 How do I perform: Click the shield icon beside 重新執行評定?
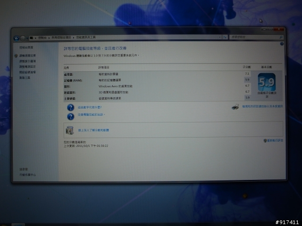pyautogui.click(x=265, y=141)
